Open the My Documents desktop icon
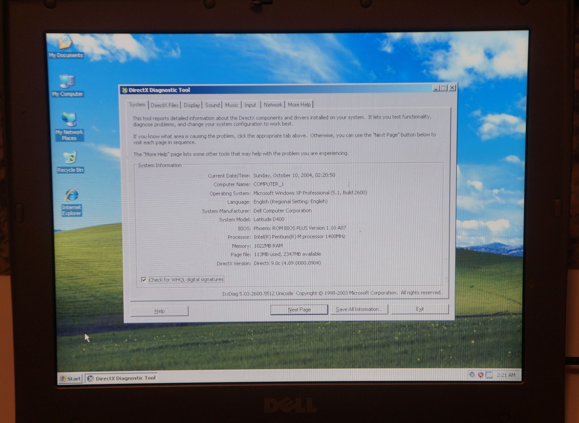 tap(66, 46)
